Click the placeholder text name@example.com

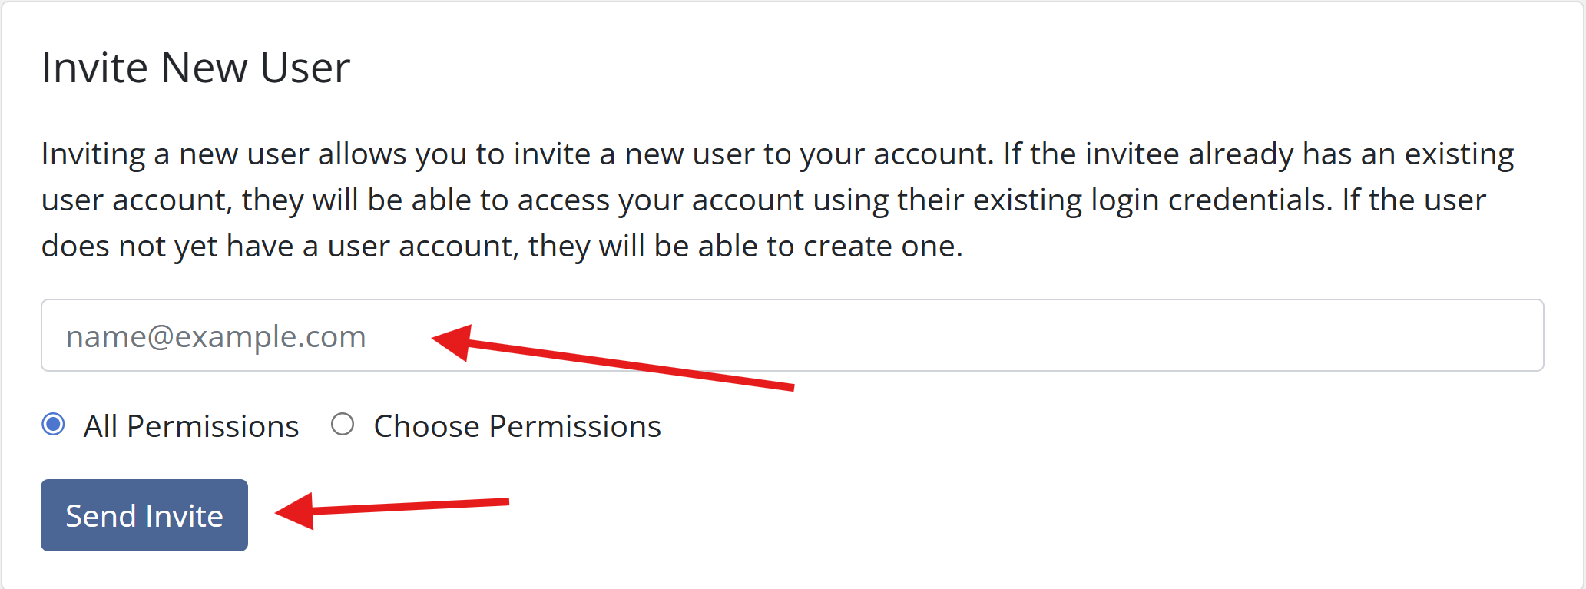click(216, 336)
